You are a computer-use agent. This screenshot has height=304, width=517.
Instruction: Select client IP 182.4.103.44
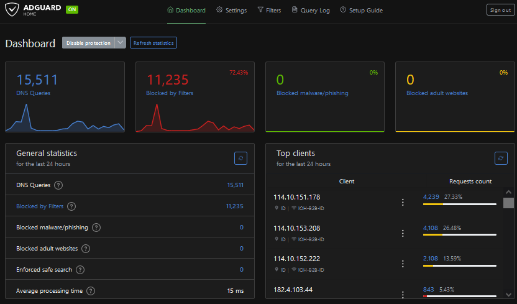[293, 290]
